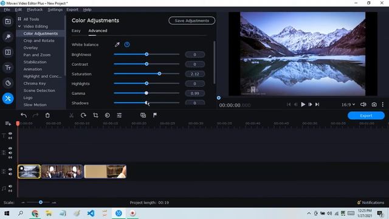Skip to the next clip in player
389x219 pixels.
pyautogui.click(x=317, y=105)
